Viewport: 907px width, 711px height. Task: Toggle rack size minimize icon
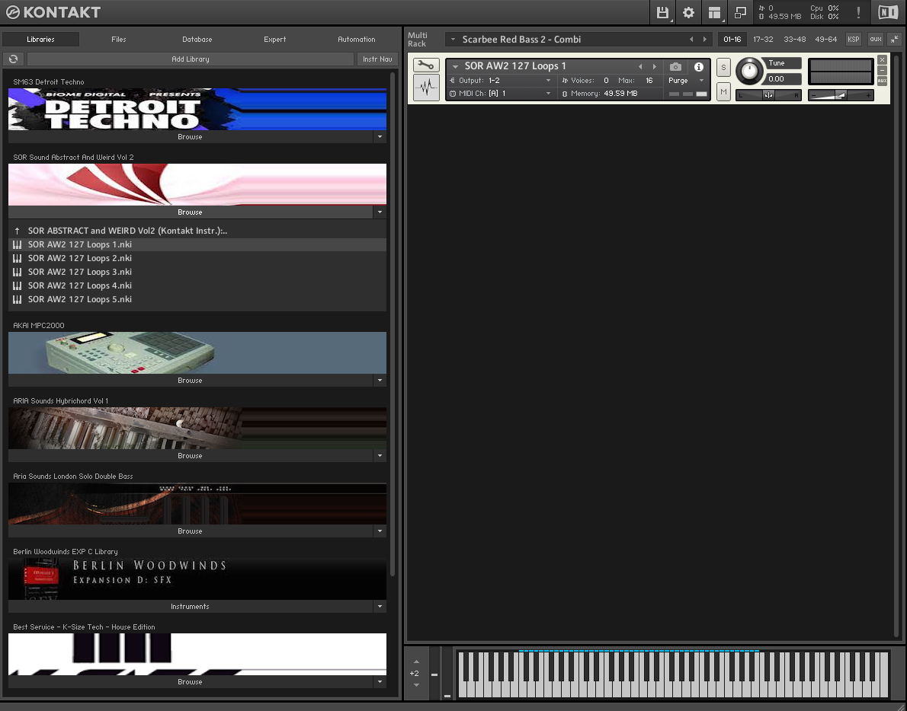pyautogui.click(x=894, y=40)
